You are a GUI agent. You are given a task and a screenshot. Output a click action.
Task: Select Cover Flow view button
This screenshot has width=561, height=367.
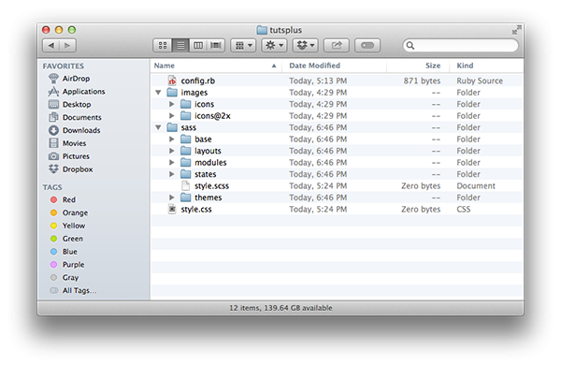click(x=216, y=45)
